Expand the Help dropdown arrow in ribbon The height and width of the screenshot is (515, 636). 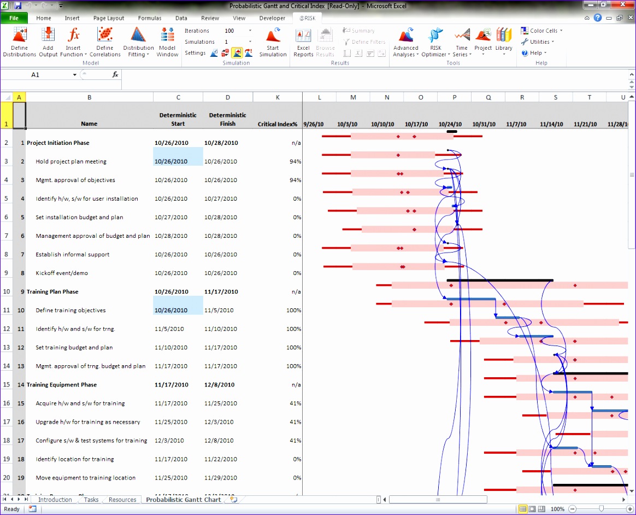545,53
